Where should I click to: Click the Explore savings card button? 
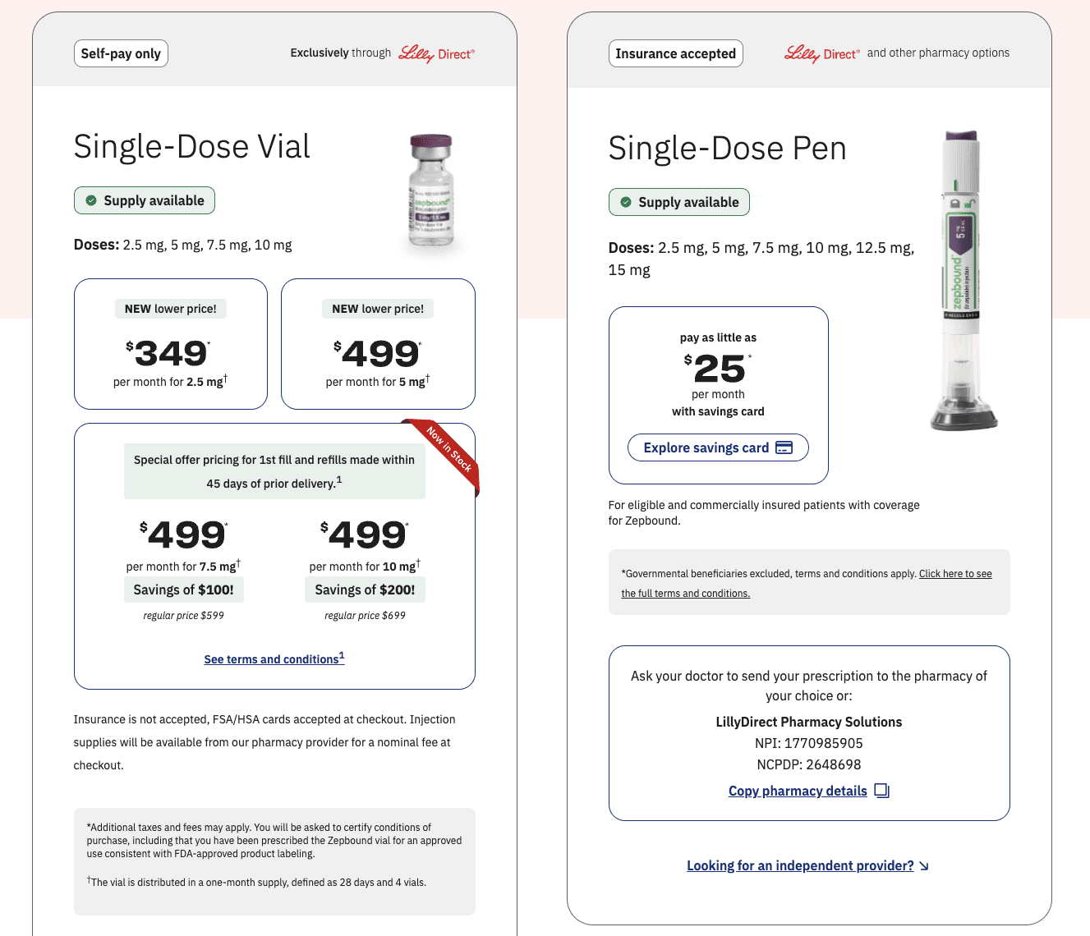click(717, 447)
